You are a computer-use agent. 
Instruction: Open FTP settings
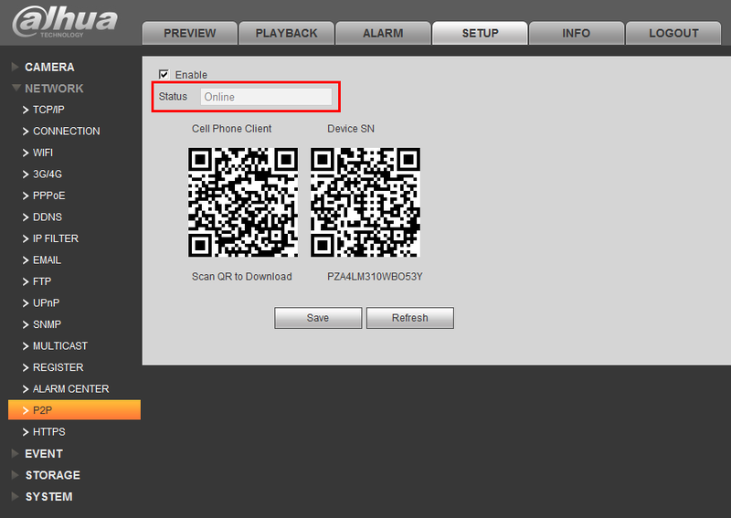tap(42, 281)
